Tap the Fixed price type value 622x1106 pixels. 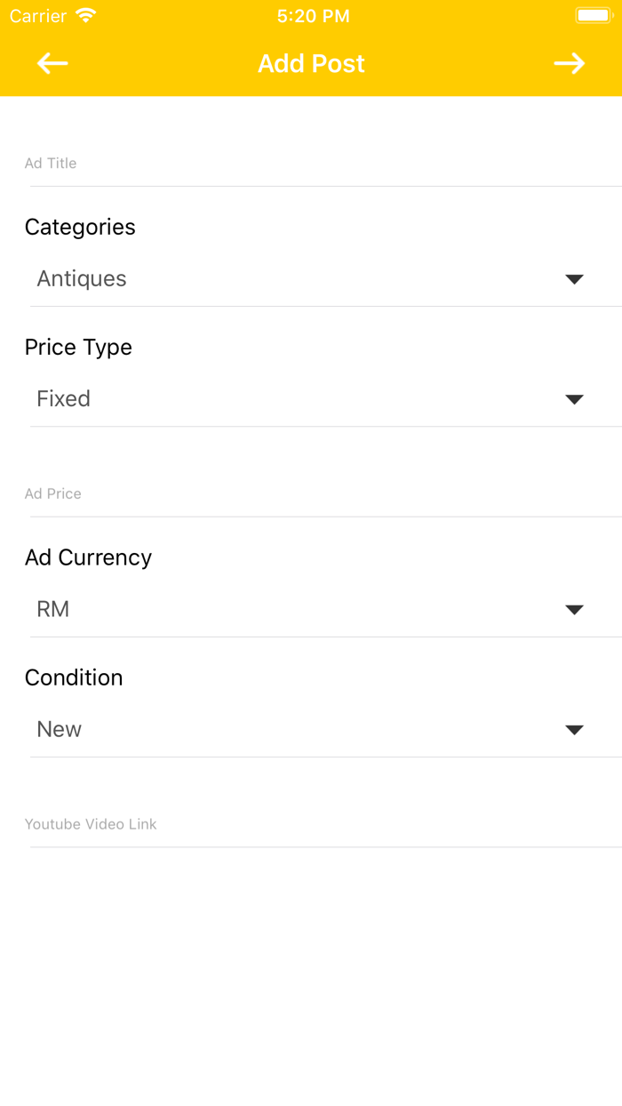pyautogui.click(x=64, y=399)
